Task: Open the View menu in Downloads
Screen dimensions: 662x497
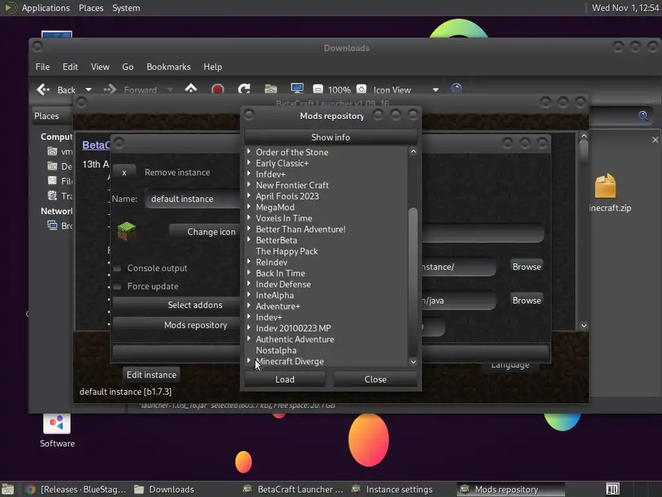Action: point(100,67)
